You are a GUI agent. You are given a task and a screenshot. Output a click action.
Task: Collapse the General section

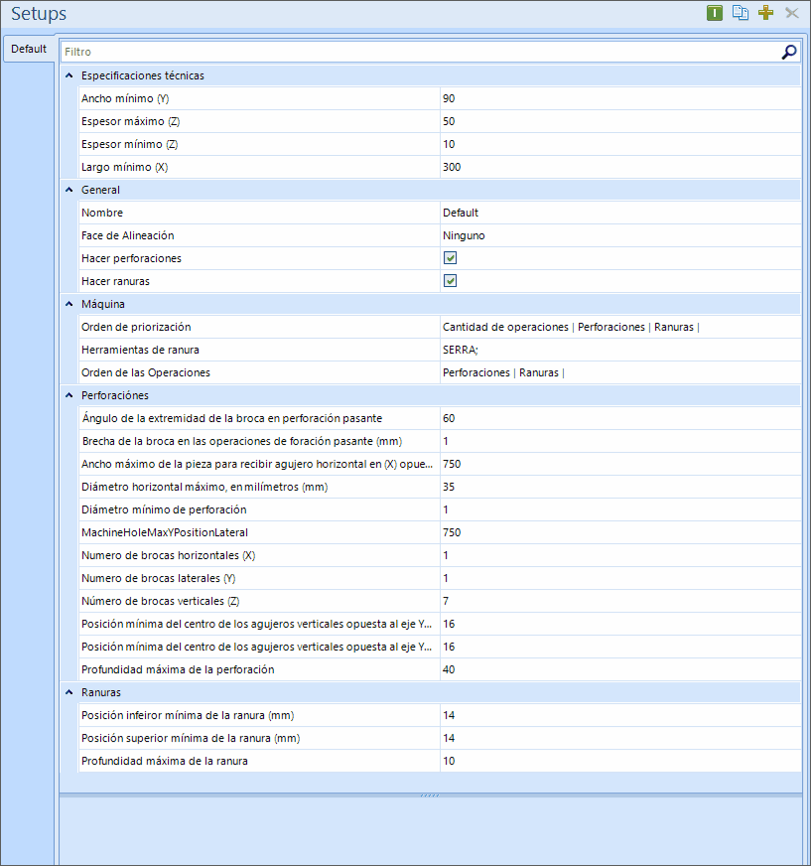[x=69, y=190]
